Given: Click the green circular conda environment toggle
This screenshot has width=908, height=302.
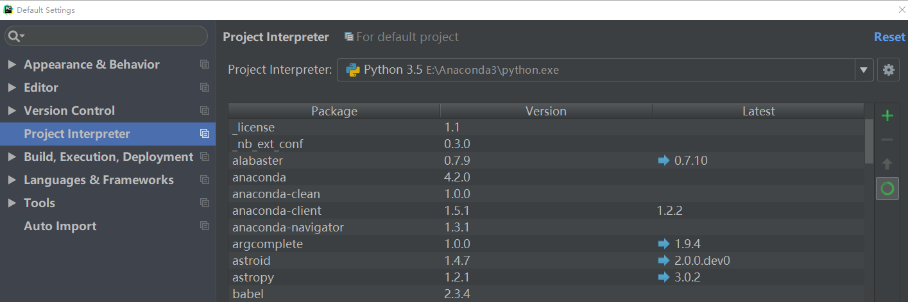Looking at the screenshot, I should (x=887, y=189).
